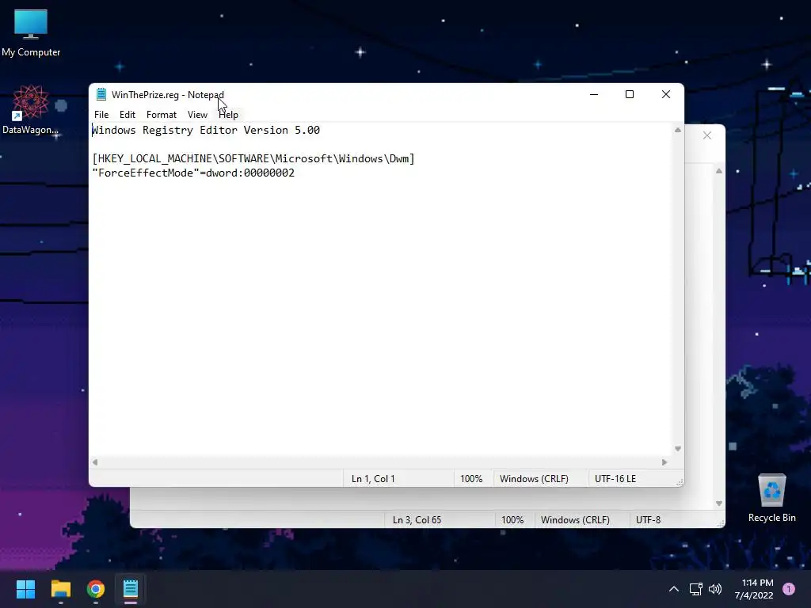
Task: Launch File Explorer from taskbar
Action: 60,589
